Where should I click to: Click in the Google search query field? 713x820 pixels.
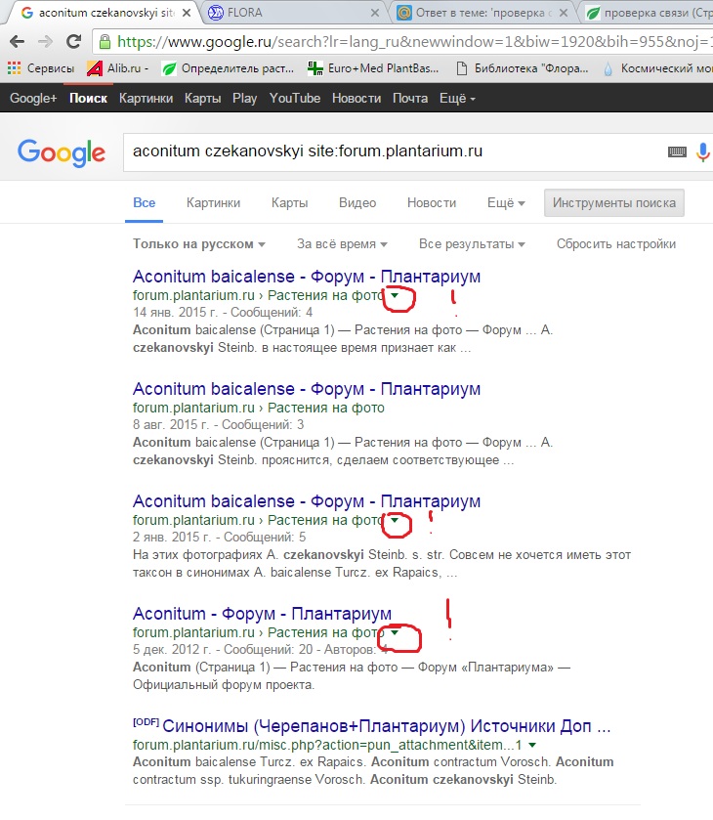coord(391,152)
